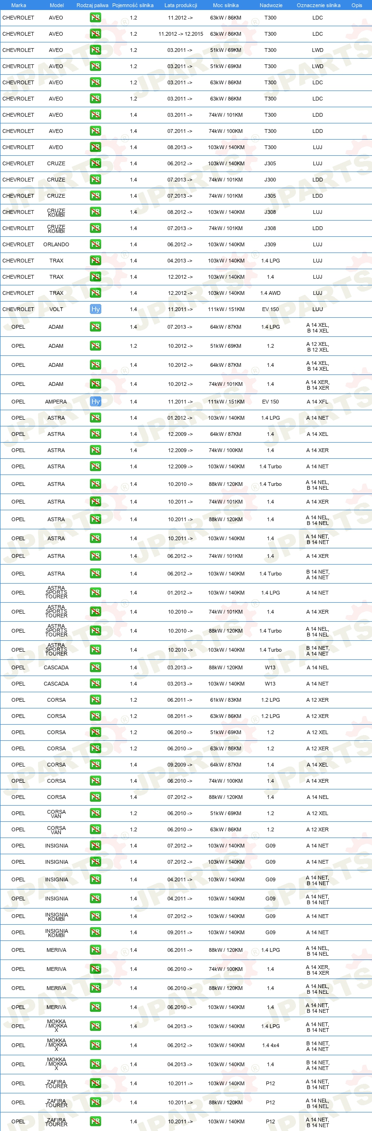Image resolution: width=372 pixels, height=1131 pixels.
Task: Click fuel icon in Corsa Van 51kW row
Action: (x=95, y=813)
